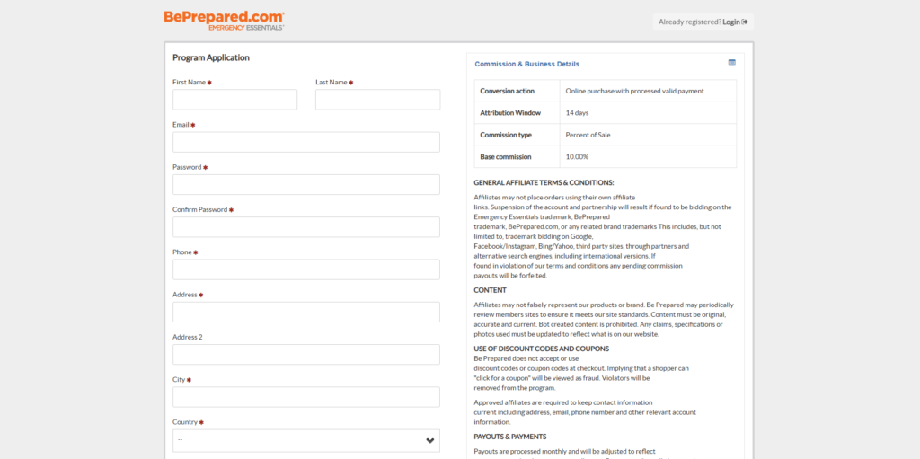The height and width of the screenshot is (459, 920).
Task: Select the Email text box
Action: [x=305, y=142]
